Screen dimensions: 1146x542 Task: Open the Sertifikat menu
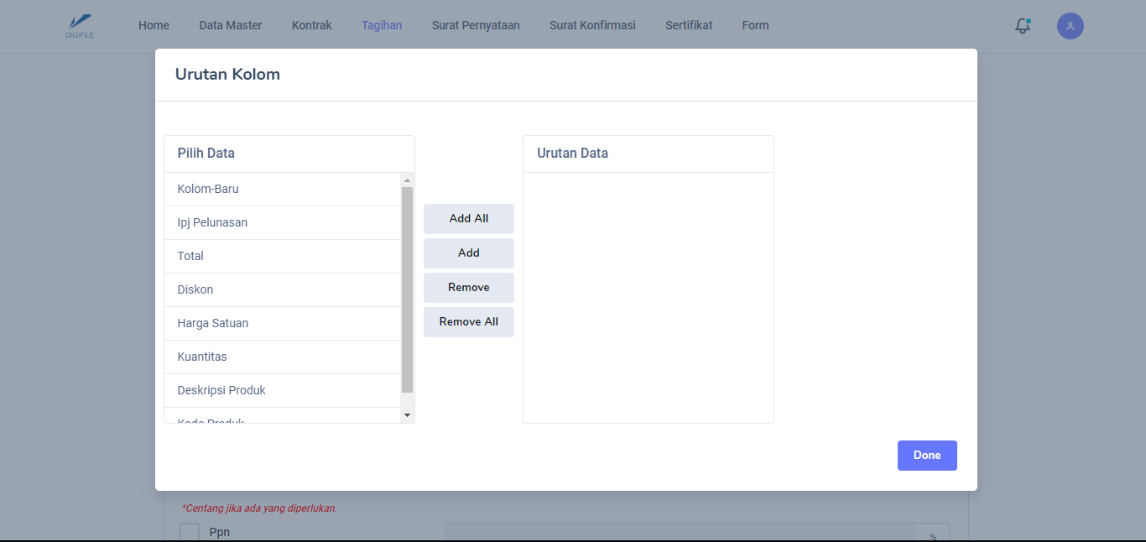point(688,25)
